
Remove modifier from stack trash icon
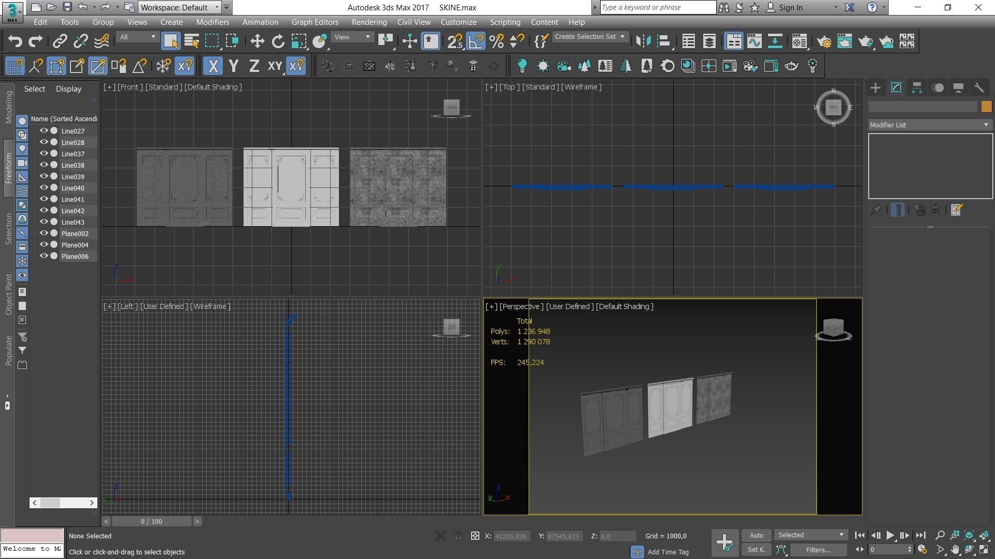pos(935,210)
